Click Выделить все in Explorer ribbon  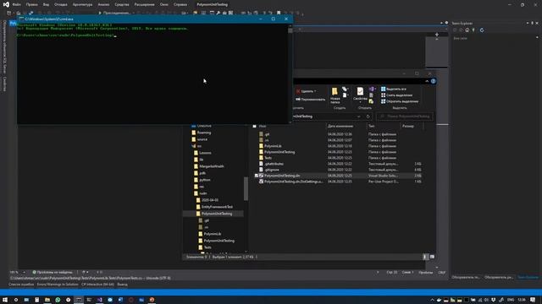click(393, 89)
